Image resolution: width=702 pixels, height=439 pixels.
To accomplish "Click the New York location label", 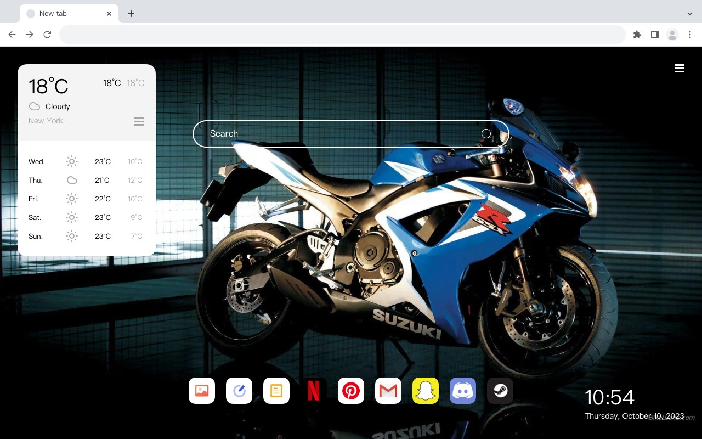I will point(46,121).
